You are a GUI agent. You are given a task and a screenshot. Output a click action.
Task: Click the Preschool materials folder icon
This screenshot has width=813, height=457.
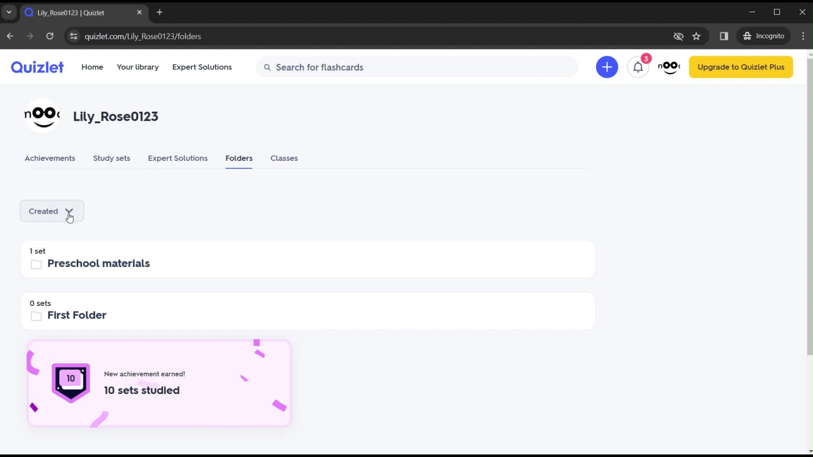click(x=36, y=264)
